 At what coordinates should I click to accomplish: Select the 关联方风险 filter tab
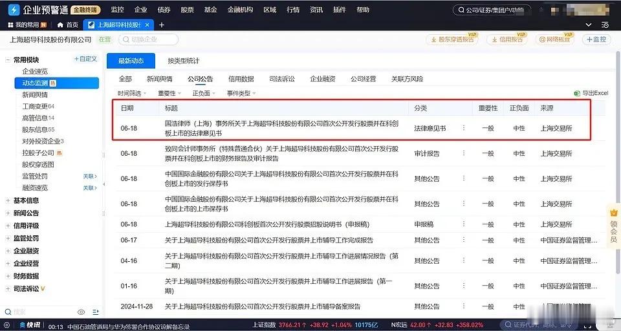(407, 79)
